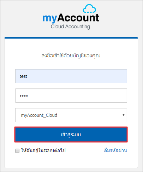Viewport: 143px width, 172px height.
Task: Click the gray background beside the logo
Action: click(x=21, y=18)
